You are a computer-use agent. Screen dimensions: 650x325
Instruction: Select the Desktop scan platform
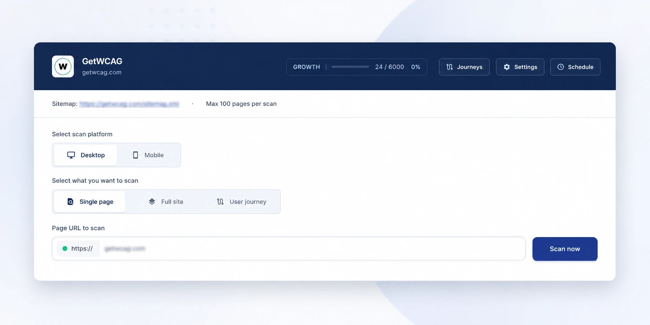(x=86, y=155)
